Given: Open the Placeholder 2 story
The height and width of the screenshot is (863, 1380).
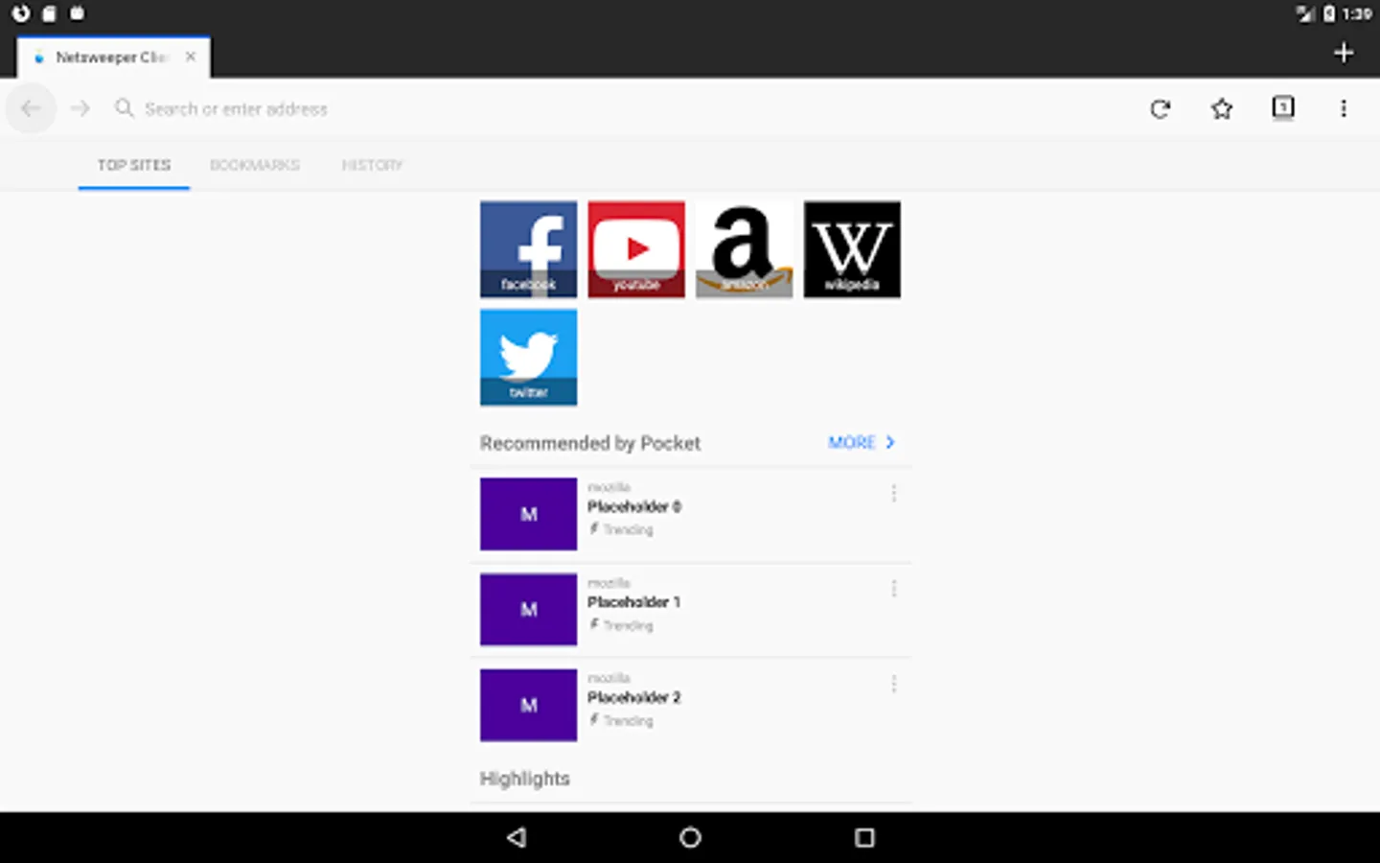Looking at the screenshot, I should (690, 706).
